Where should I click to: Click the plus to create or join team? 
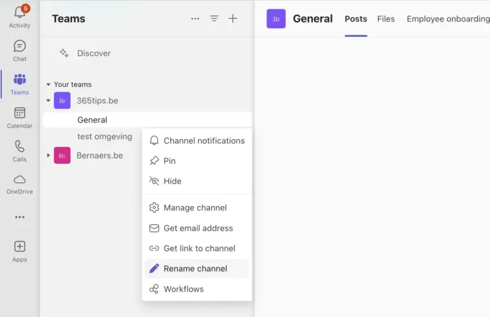[x=233, y=19]
